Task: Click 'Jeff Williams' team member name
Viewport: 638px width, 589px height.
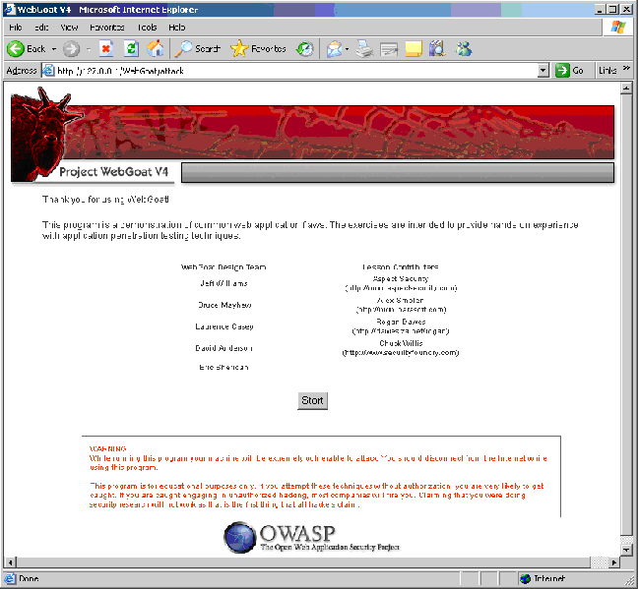Action: pyautogui.click(x=223, y=283)
